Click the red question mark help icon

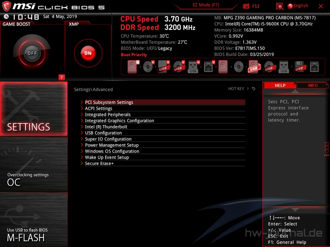pos(61,77)
